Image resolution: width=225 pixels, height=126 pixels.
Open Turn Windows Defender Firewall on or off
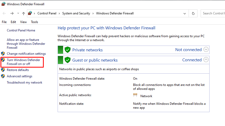tap(23, 62)
